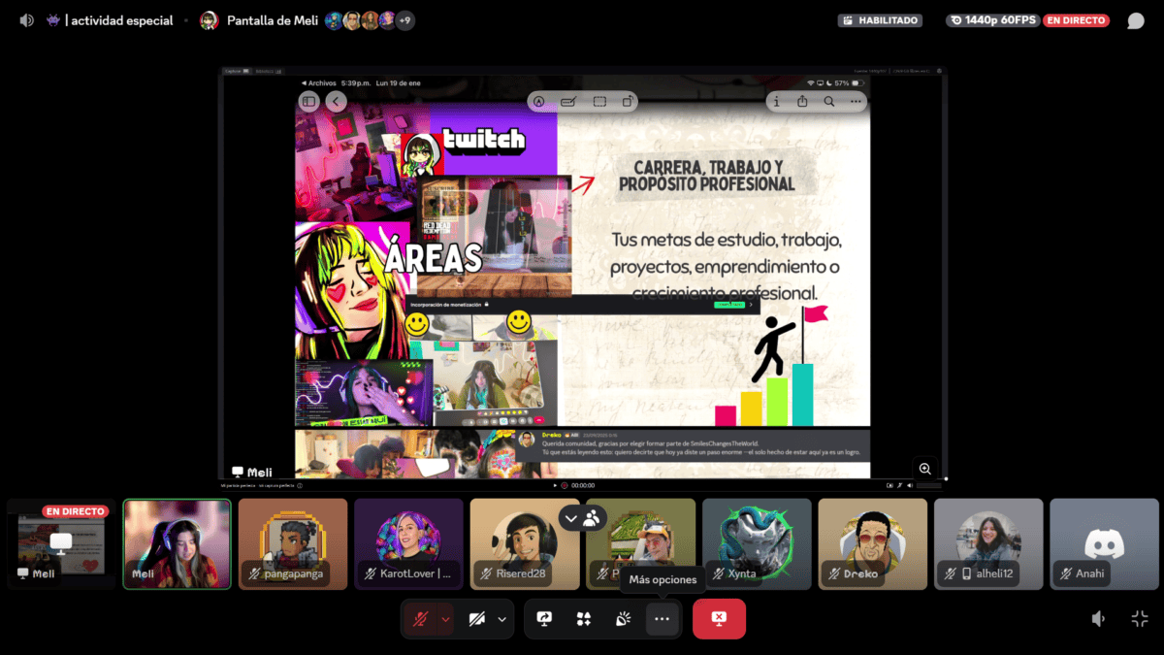Image resolution: width=1164 pixels, height=655 pixels.
Task: Click the HABILITADO badge
Action: pos(880,20)
